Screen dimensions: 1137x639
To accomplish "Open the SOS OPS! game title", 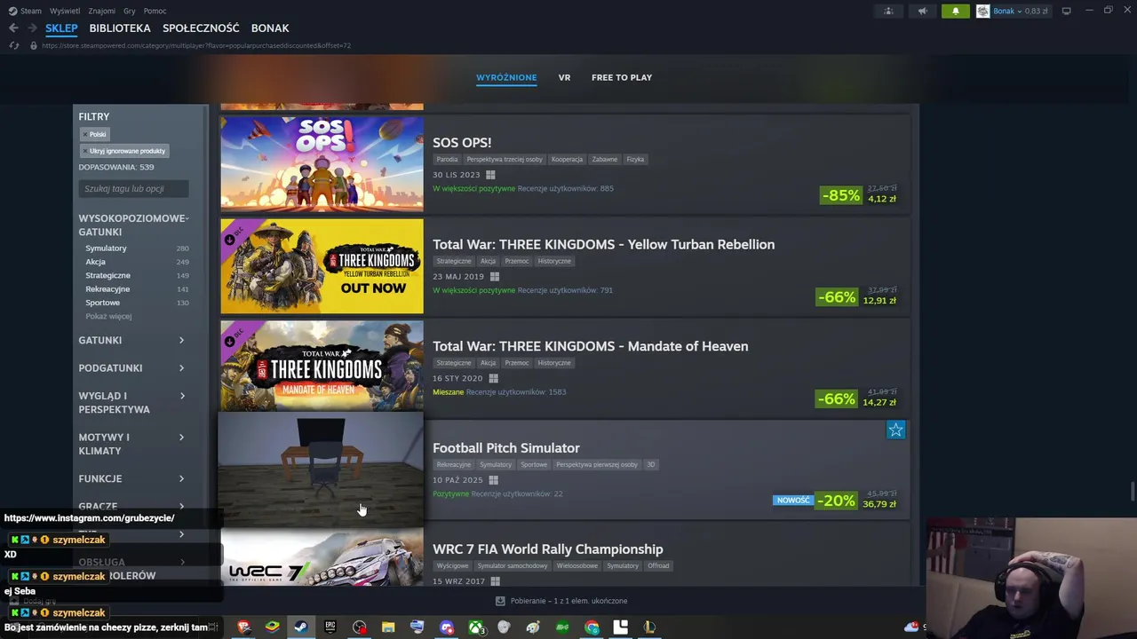I will [462, 142].
